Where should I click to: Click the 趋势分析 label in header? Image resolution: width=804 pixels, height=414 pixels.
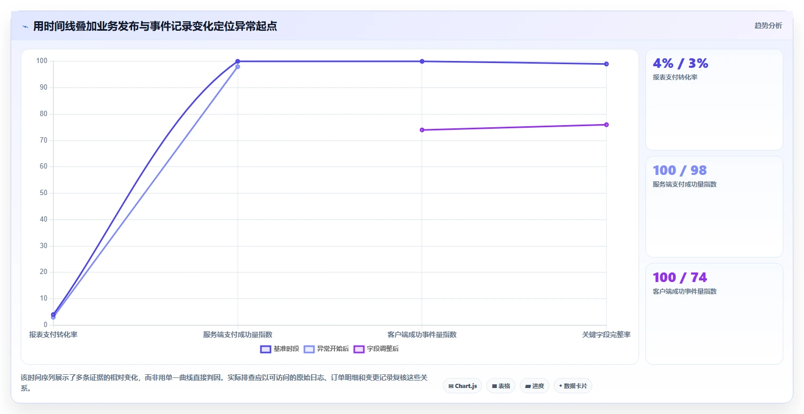tap(768, 25)
